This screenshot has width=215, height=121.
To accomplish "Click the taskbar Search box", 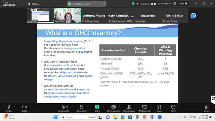I will pos(78,117).
